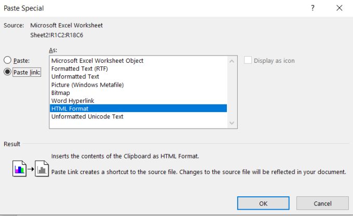The width and height of the screenshot is (353, 216).
Task: Enable the Display as icon checkbox
Action: coord(247,61)
